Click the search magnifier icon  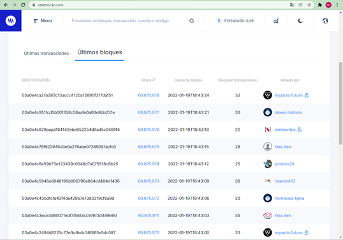[x=192, y=21]
